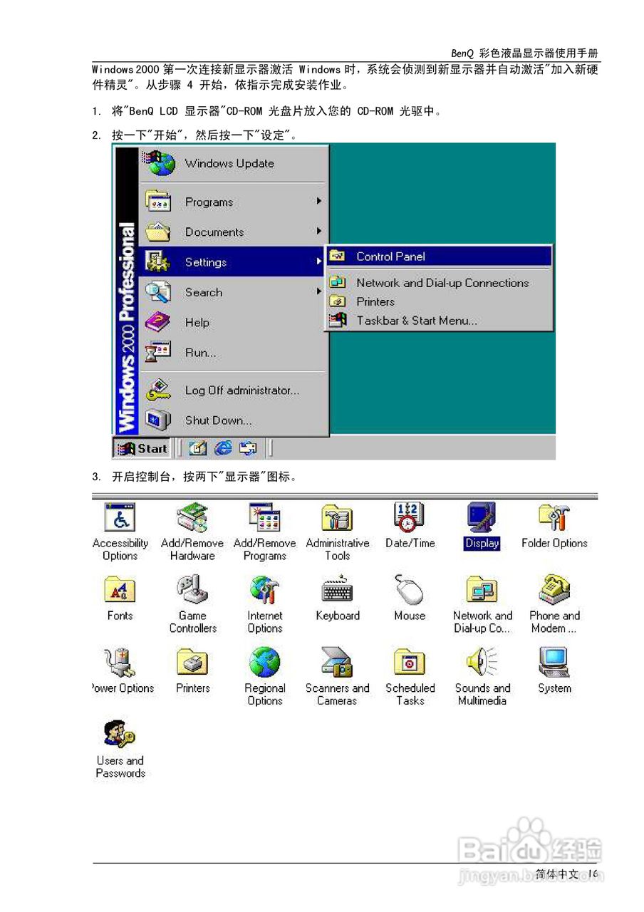Open Network and Dial-up Connections panel icon
Viewport: 644px width, 912px height.
click(x=482, y=591)
